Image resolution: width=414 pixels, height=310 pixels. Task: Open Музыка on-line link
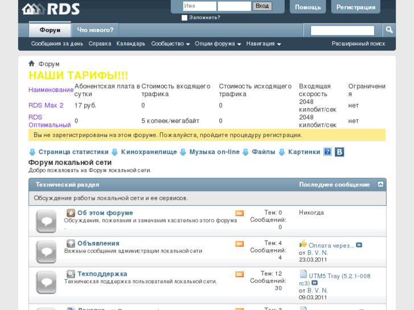pyautogui.click(x=214, y=152)
